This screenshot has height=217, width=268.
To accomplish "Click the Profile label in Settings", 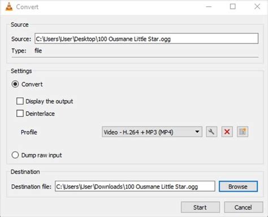I will [x=29, y=132].
